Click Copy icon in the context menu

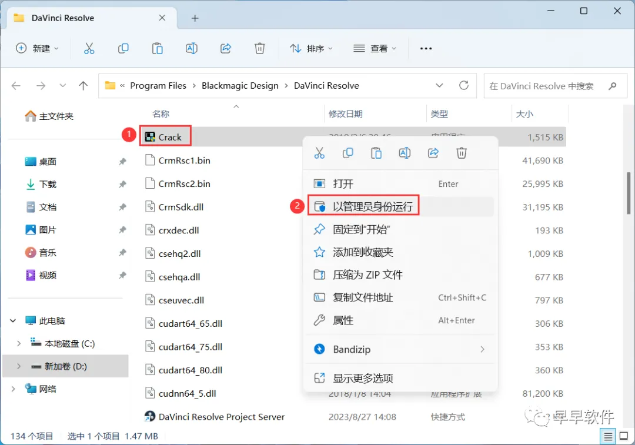coord(347,153)
